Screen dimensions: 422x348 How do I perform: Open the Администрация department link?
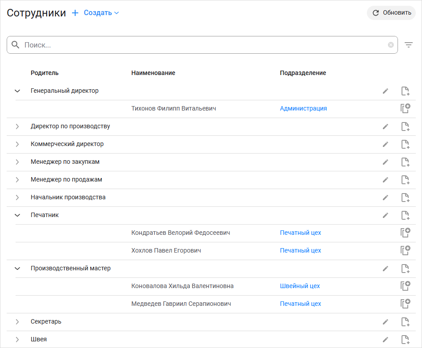coord(303,108)
